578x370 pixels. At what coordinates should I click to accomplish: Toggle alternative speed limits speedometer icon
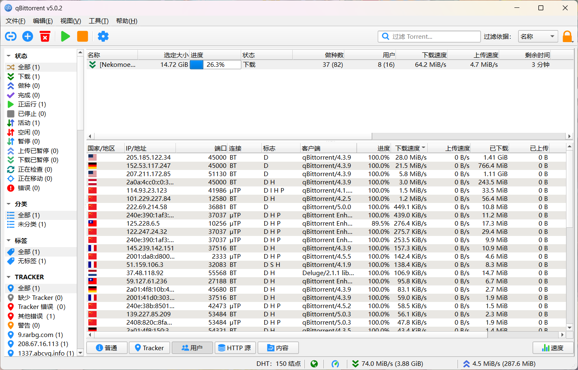(335, 364)
